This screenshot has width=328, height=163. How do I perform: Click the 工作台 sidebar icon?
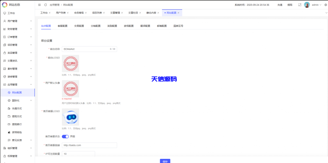click(x=4, y=13)
